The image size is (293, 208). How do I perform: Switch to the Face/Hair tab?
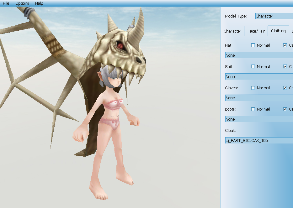tap(256, 31)
